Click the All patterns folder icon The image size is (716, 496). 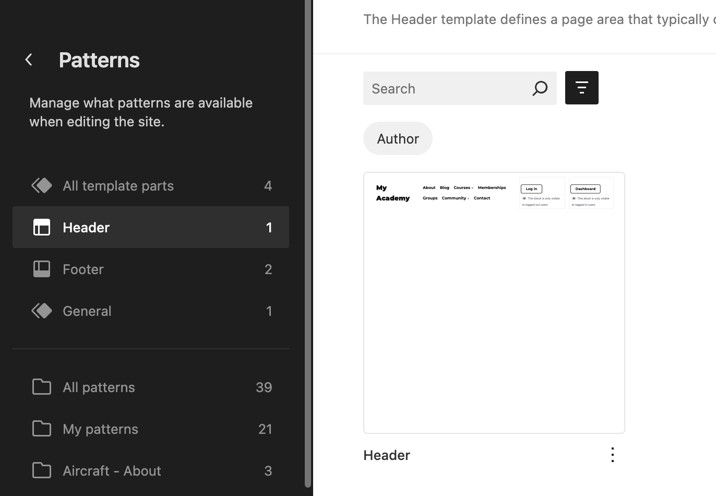click(42, 387)
